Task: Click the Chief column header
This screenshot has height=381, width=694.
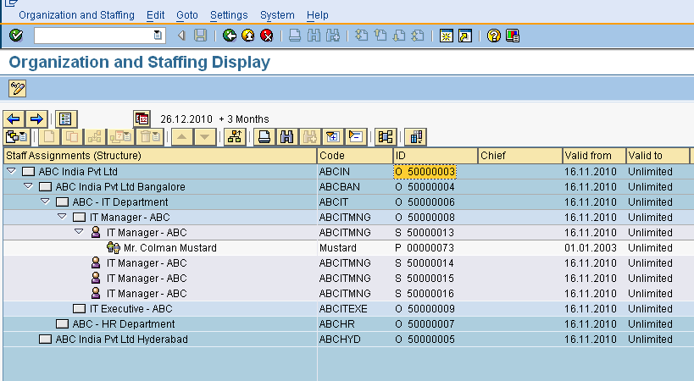Action: (520, 156)
